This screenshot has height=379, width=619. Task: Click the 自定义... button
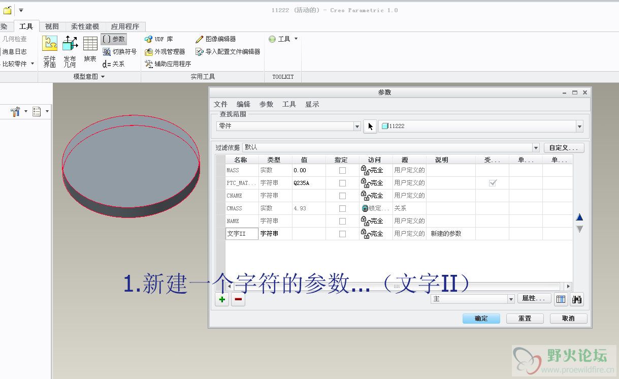[564, 148]
